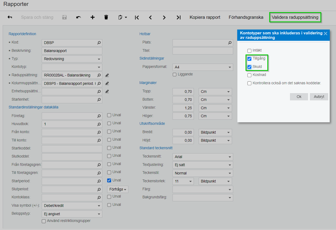The width and height of the screenshot is (336, 230).
Task: Click the back arrow icon in toolbar
Action: pos(10,17)
